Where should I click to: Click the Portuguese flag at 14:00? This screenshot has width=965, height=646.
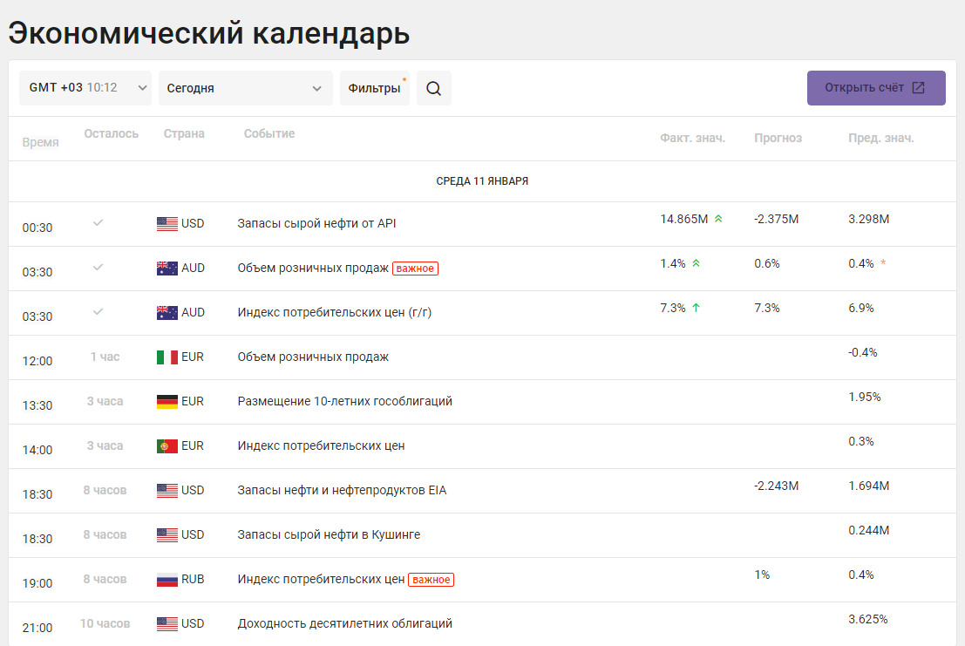(x=167, y=446)
